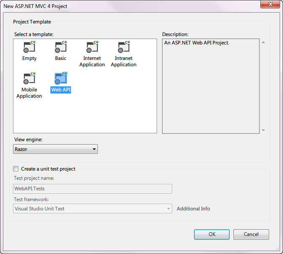Click the Cancel button

click(251, 234)
